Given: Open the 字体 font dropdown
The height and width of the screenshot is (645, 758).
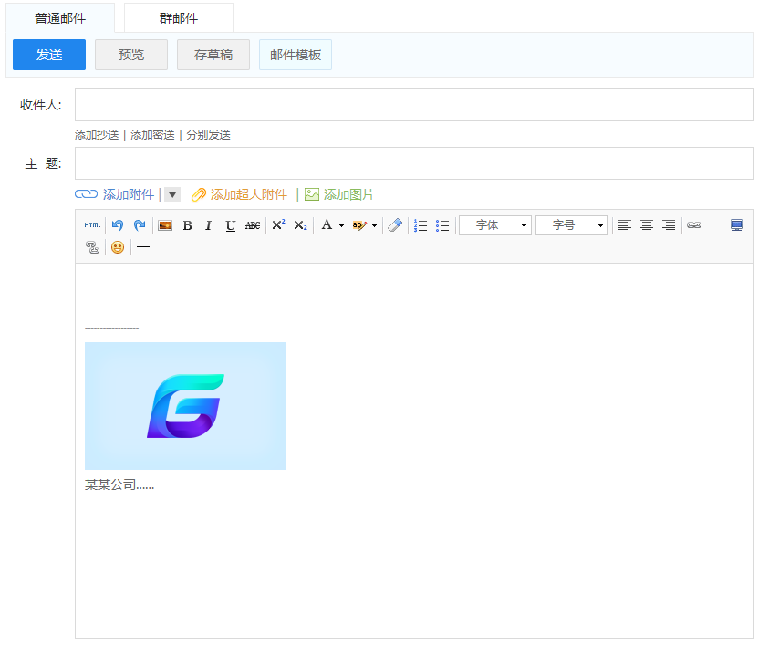Looking at the screenshot, I should (494, 225).
